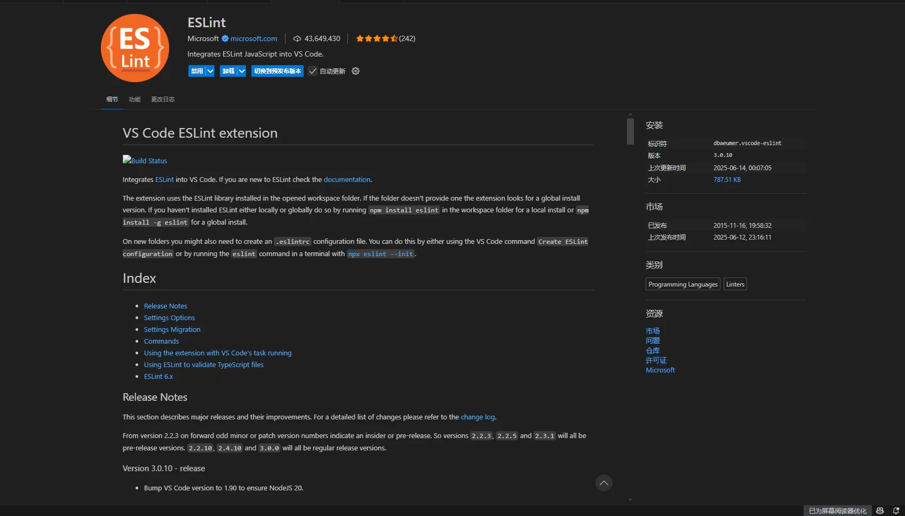Click the install count download icon
The width and height of the screenshot is (905, 516).
297,38
